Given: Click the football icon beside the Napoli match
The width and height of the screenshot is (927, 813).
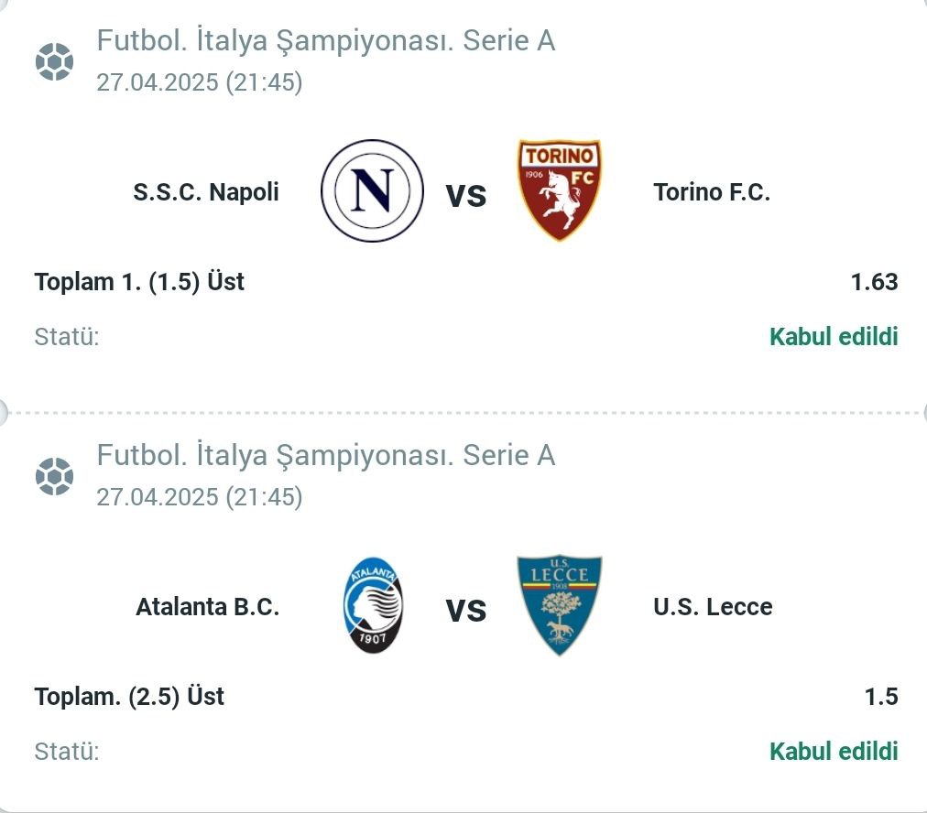Looking at the screenshot, I should pyautogui.click(x=54, y=61).
